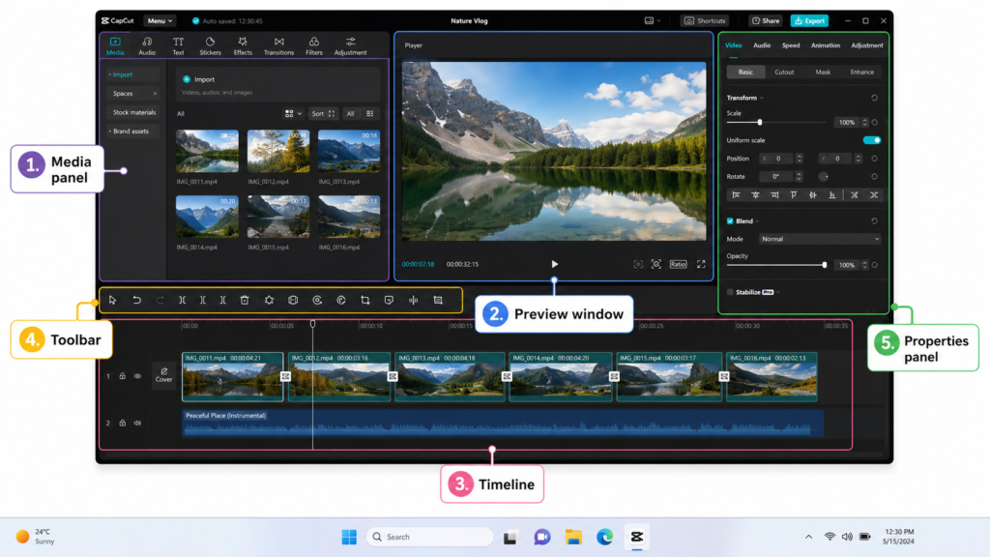Toggle Uniform scale switch
Screen dimensions: 990x557
[x=872, y=140]
